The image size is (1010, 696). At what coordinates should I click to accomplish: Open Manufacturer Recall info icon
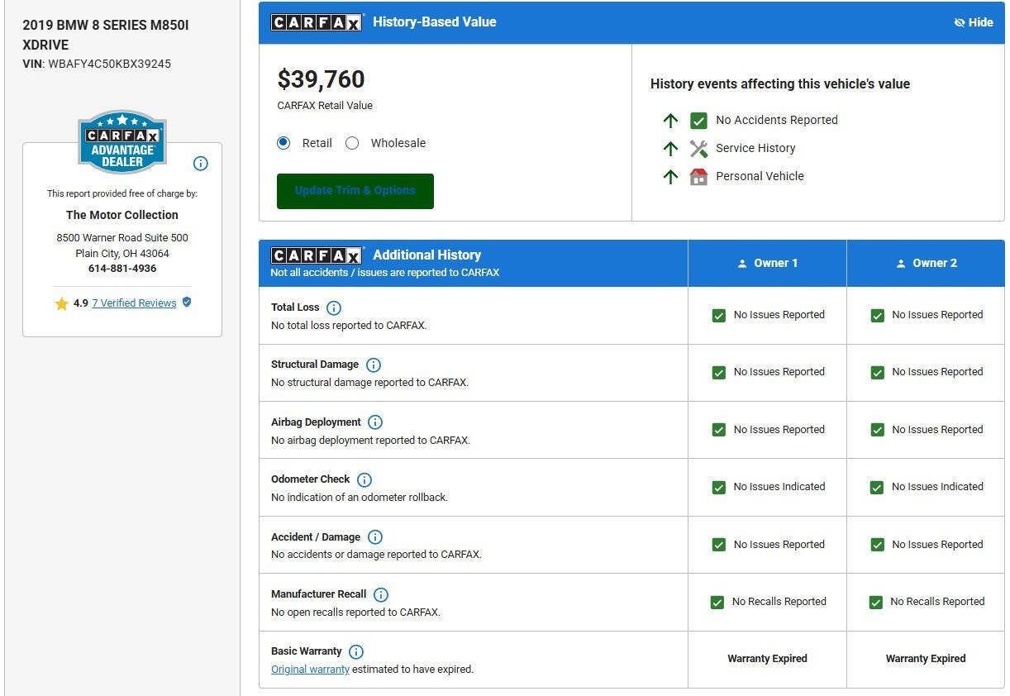tap(381, 595)
